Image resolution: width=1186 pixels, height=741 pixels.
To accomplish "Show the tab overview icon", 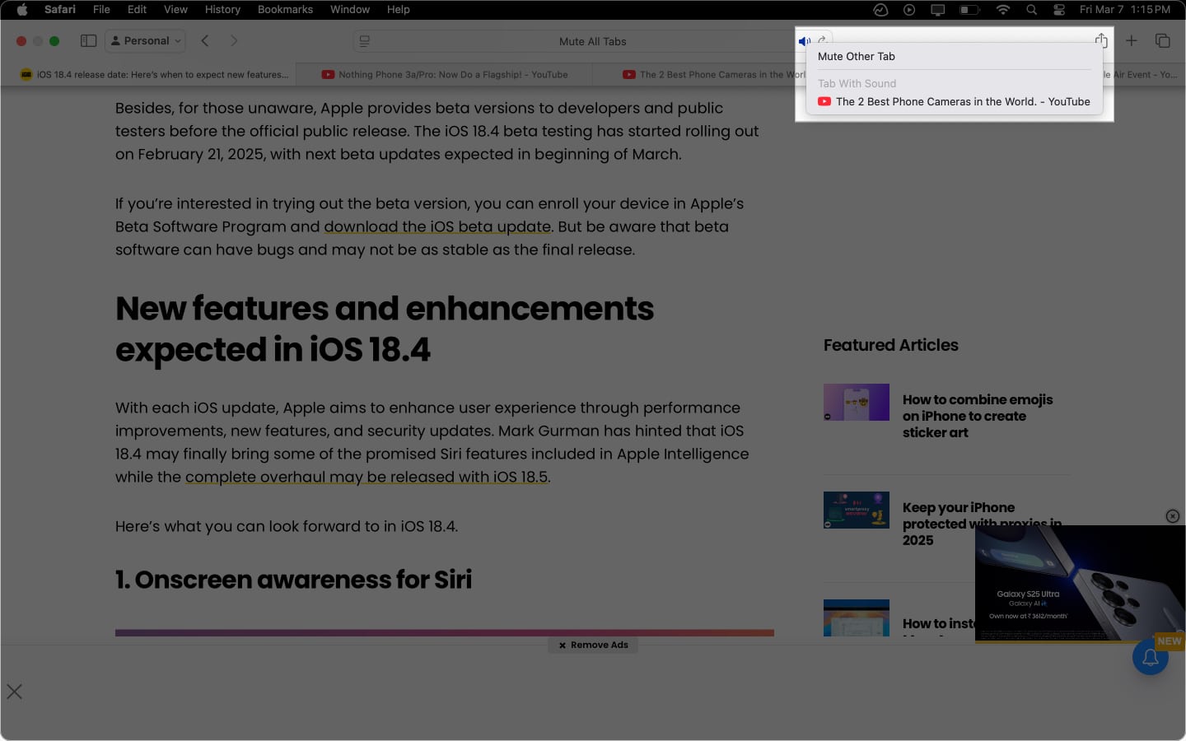I will tap(1163, 40).
